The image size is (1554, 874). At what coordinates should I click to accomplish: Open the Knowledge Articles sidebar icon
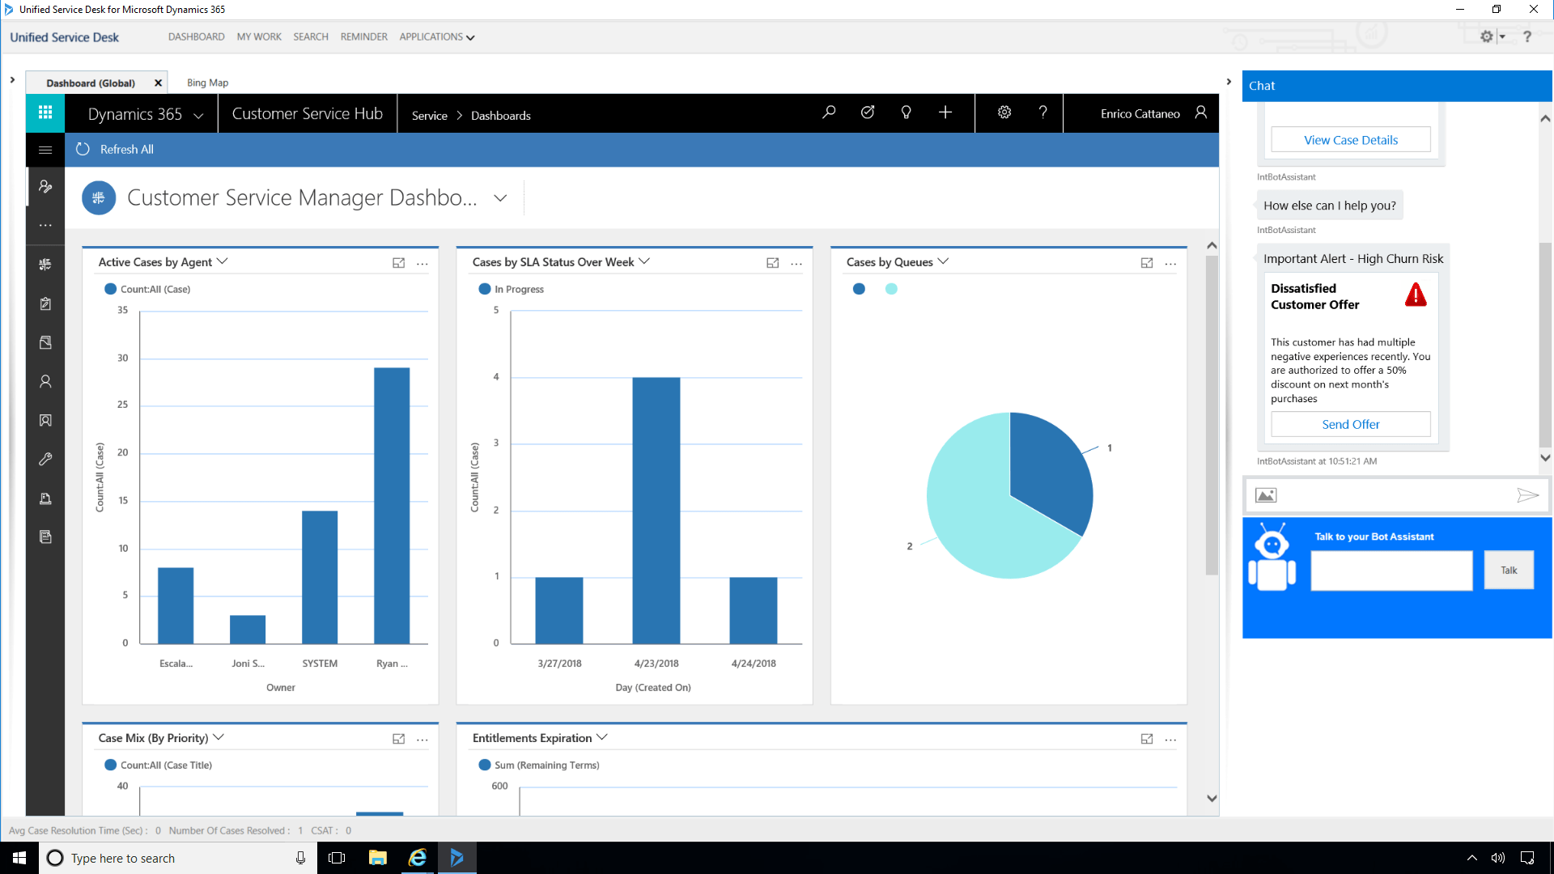[x=45, y=537]
